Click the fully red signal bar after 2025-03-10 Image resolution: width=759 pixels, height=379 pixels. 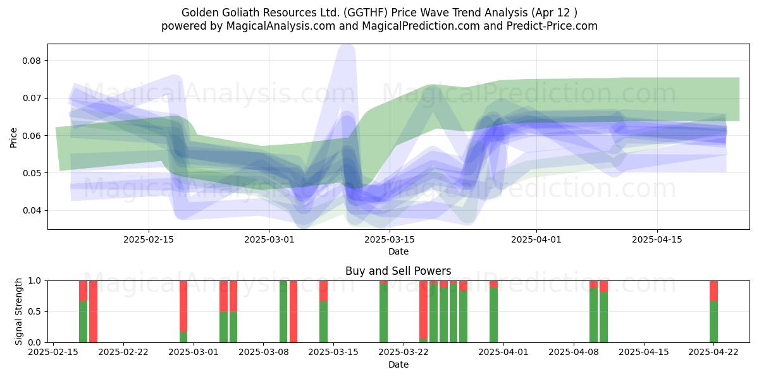[x=293, y=311]
